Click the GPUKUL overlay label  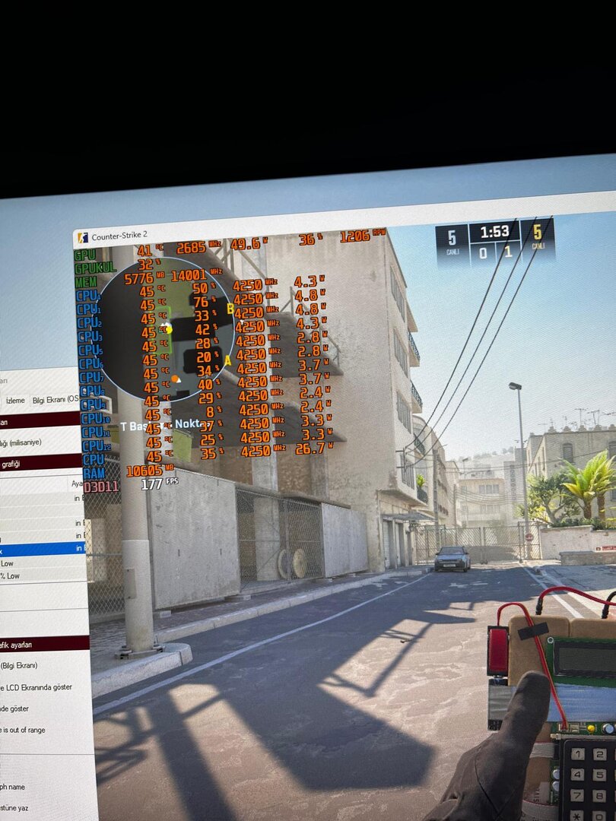[x=95, y=268]
